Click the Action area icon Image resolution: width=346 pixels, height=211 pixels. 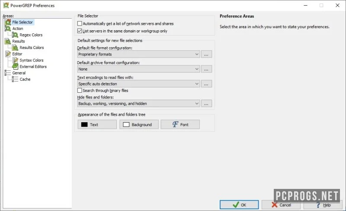8,29
